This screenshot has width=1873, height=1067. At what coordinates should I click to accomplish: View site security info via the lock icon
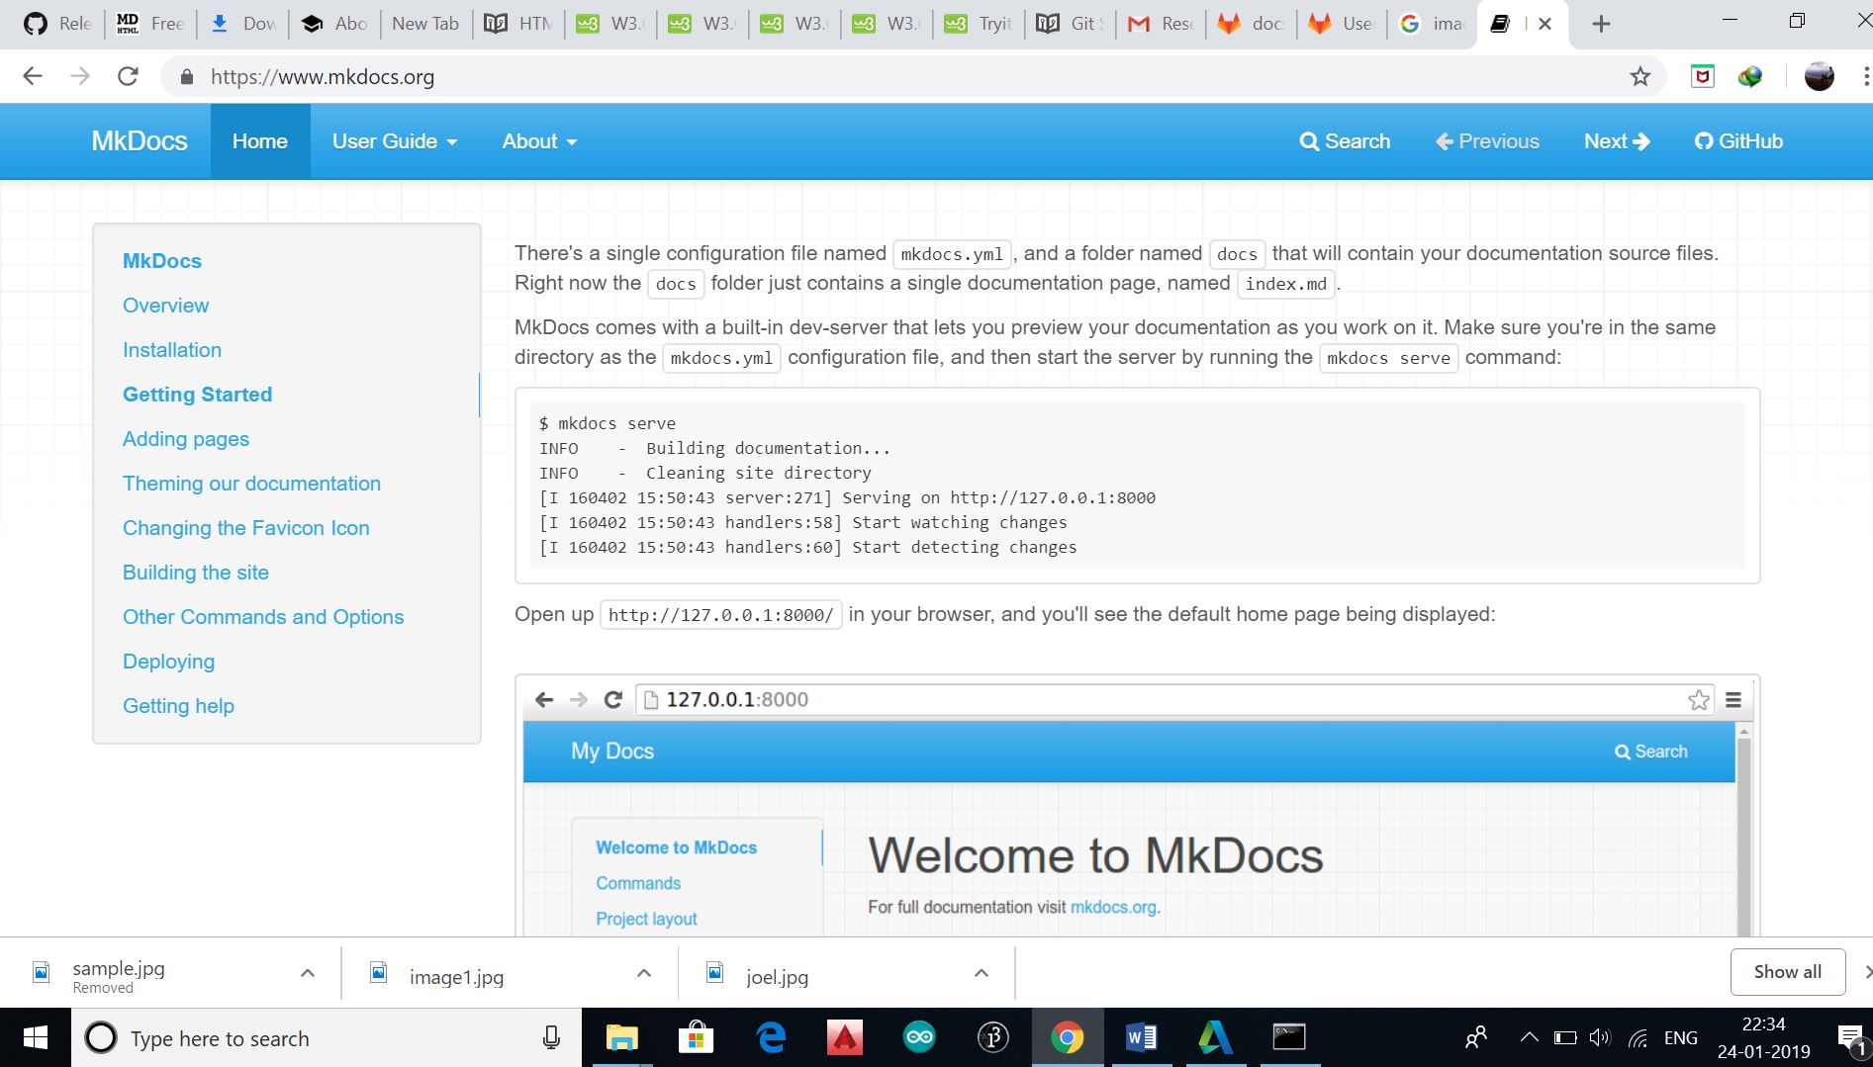(185, 76)
